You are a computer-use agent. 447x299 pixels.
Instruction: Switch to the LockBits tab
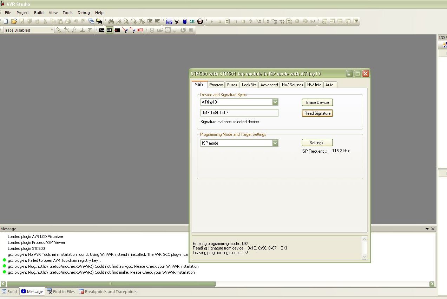click(249, 85)
